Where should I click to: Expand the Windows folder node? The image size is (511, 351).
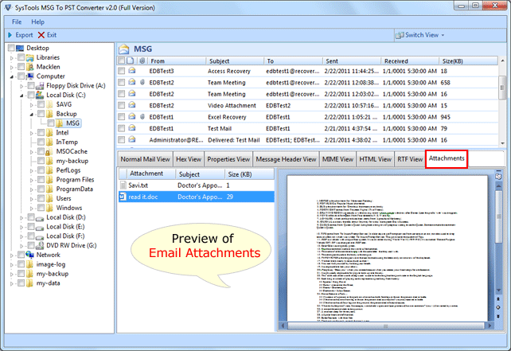31,209
